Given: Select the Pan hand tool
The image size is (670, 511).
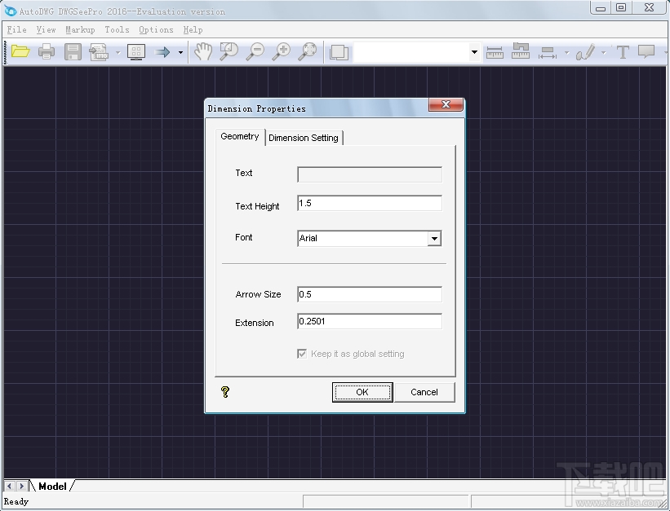Looking at the screenshot, I should click(203, 51).
